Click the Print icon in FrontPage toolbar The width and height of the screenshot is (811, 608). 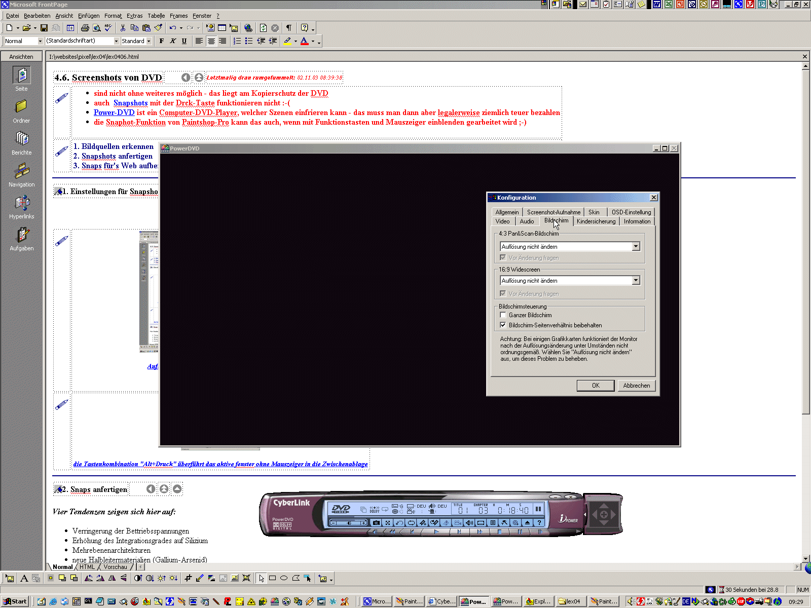click(x=85, y=28)
